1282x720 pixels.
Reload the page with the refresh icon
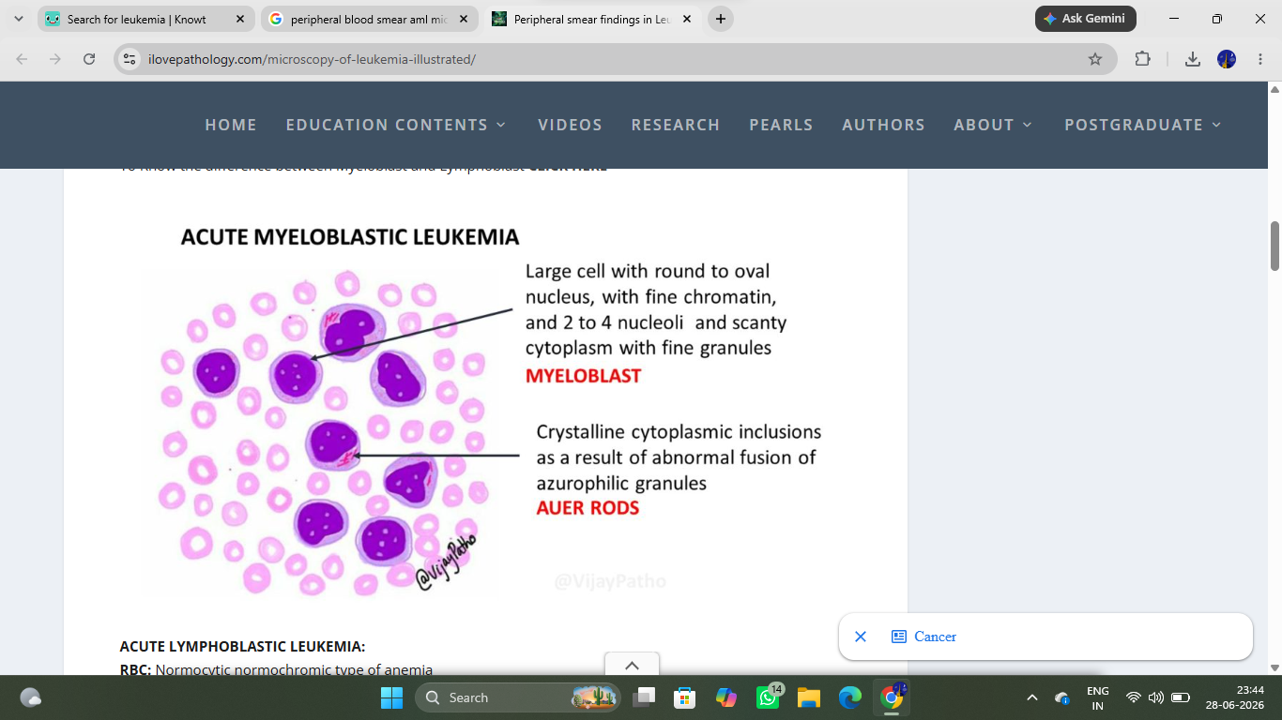point(89,59)
